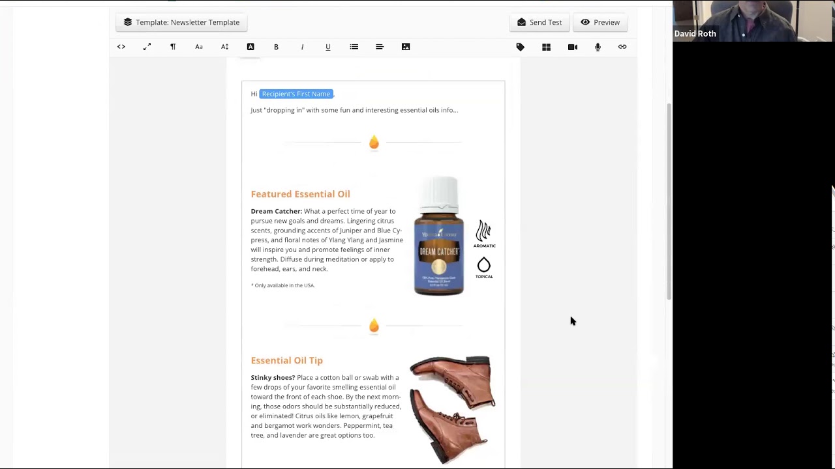Screen dimensions: 835x469
Task: Click the 'Dream Catcher:' bold text
Action: tap(277, 211)
